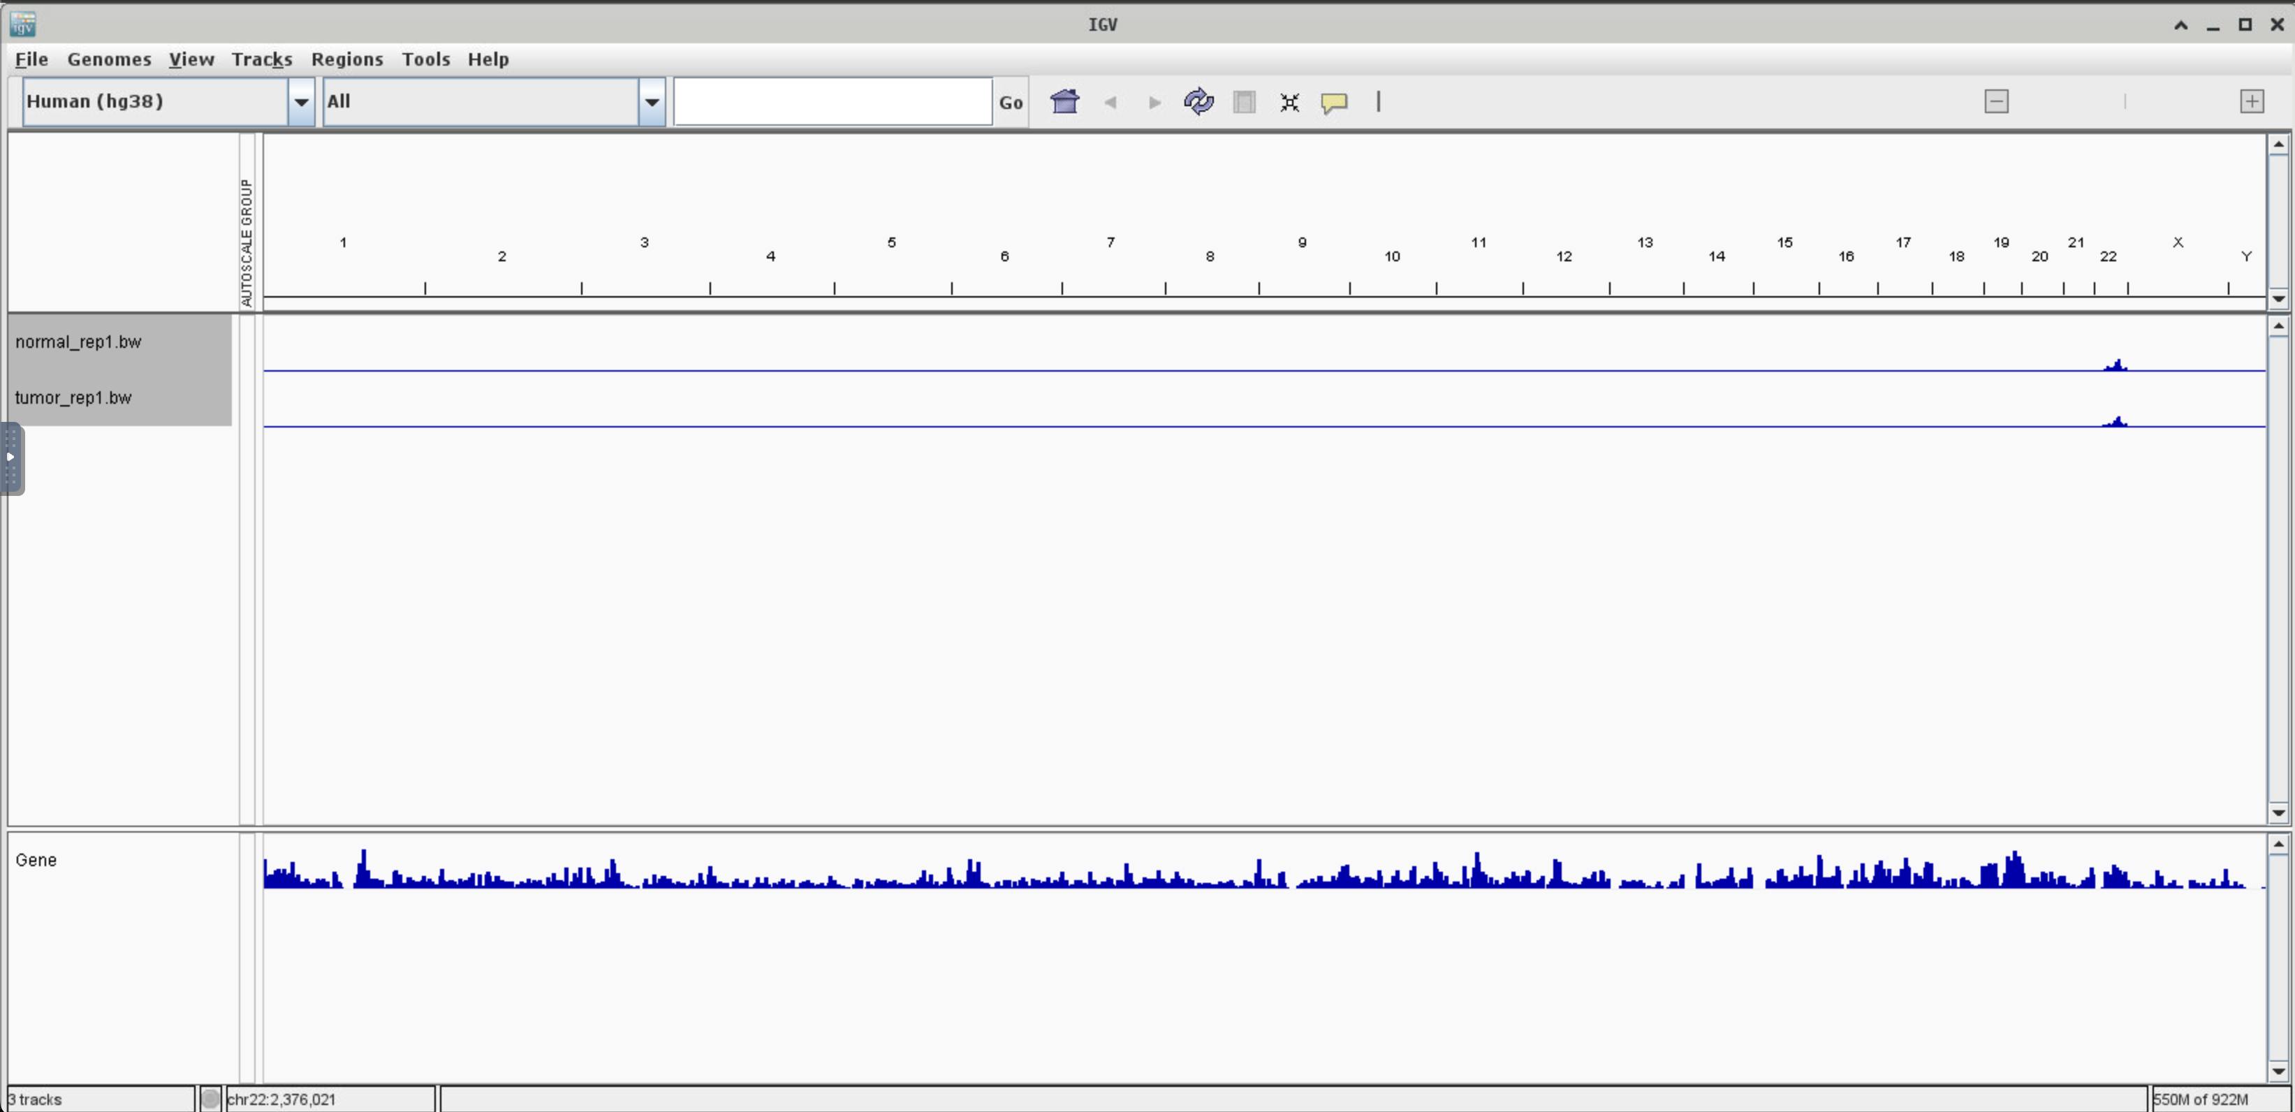The image size is (2295, 1112).
Task: Open the Regions menu
Action: (x=346, y=59)
